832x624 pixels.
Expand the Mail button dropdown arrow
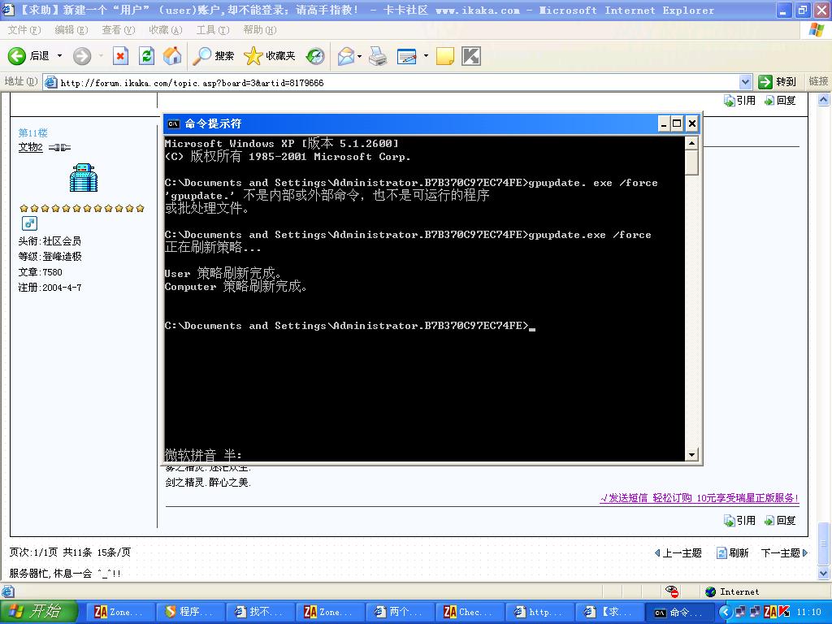coord(360,56)
